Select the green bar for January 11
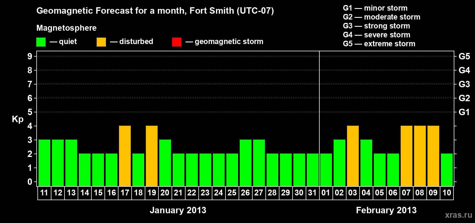Viewport: 475px width, 223px height. tap(44, 163)
